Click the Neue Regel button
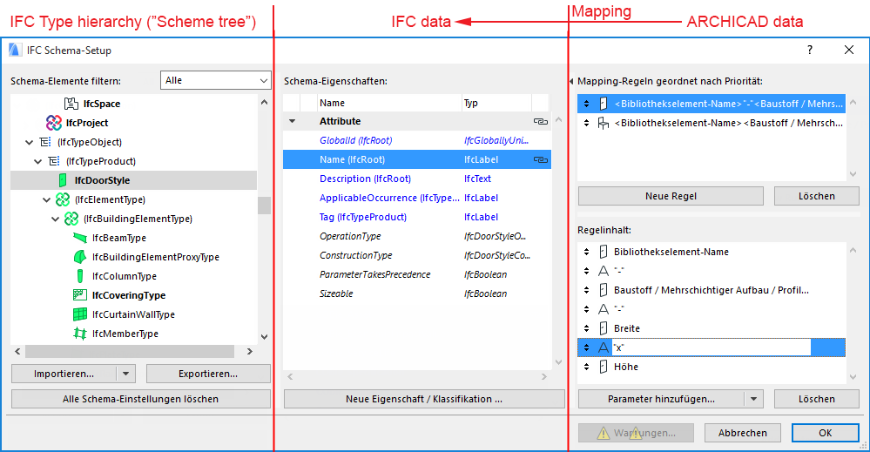The width and height of the screenshot is (870, 452). coord(671,196)
